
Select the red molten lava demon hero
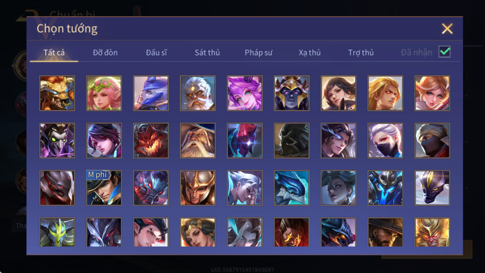151,141
